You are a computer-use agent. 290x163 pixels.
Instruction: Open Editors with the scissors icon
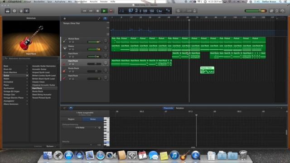[x=27, y=11]
